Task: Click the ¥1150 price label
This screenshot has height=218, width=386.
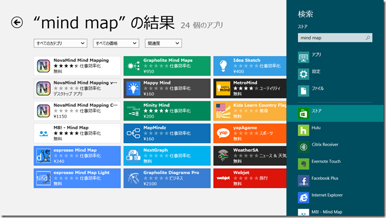Action: 61,116
